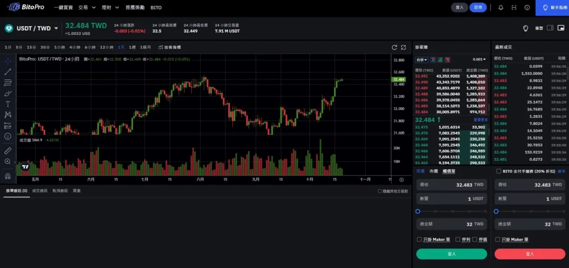Click the buy total amount field
Viewport: 569px width, 268px height.
[x=451, y=224]
